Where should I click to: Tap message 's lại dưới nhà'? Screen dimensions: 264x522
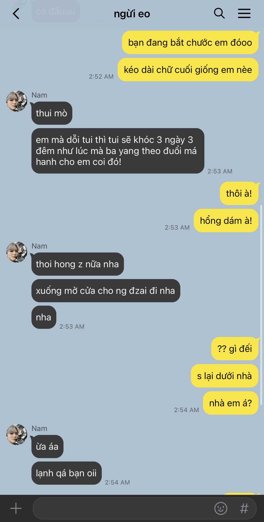pyautogui.click(x=224, y=376)
